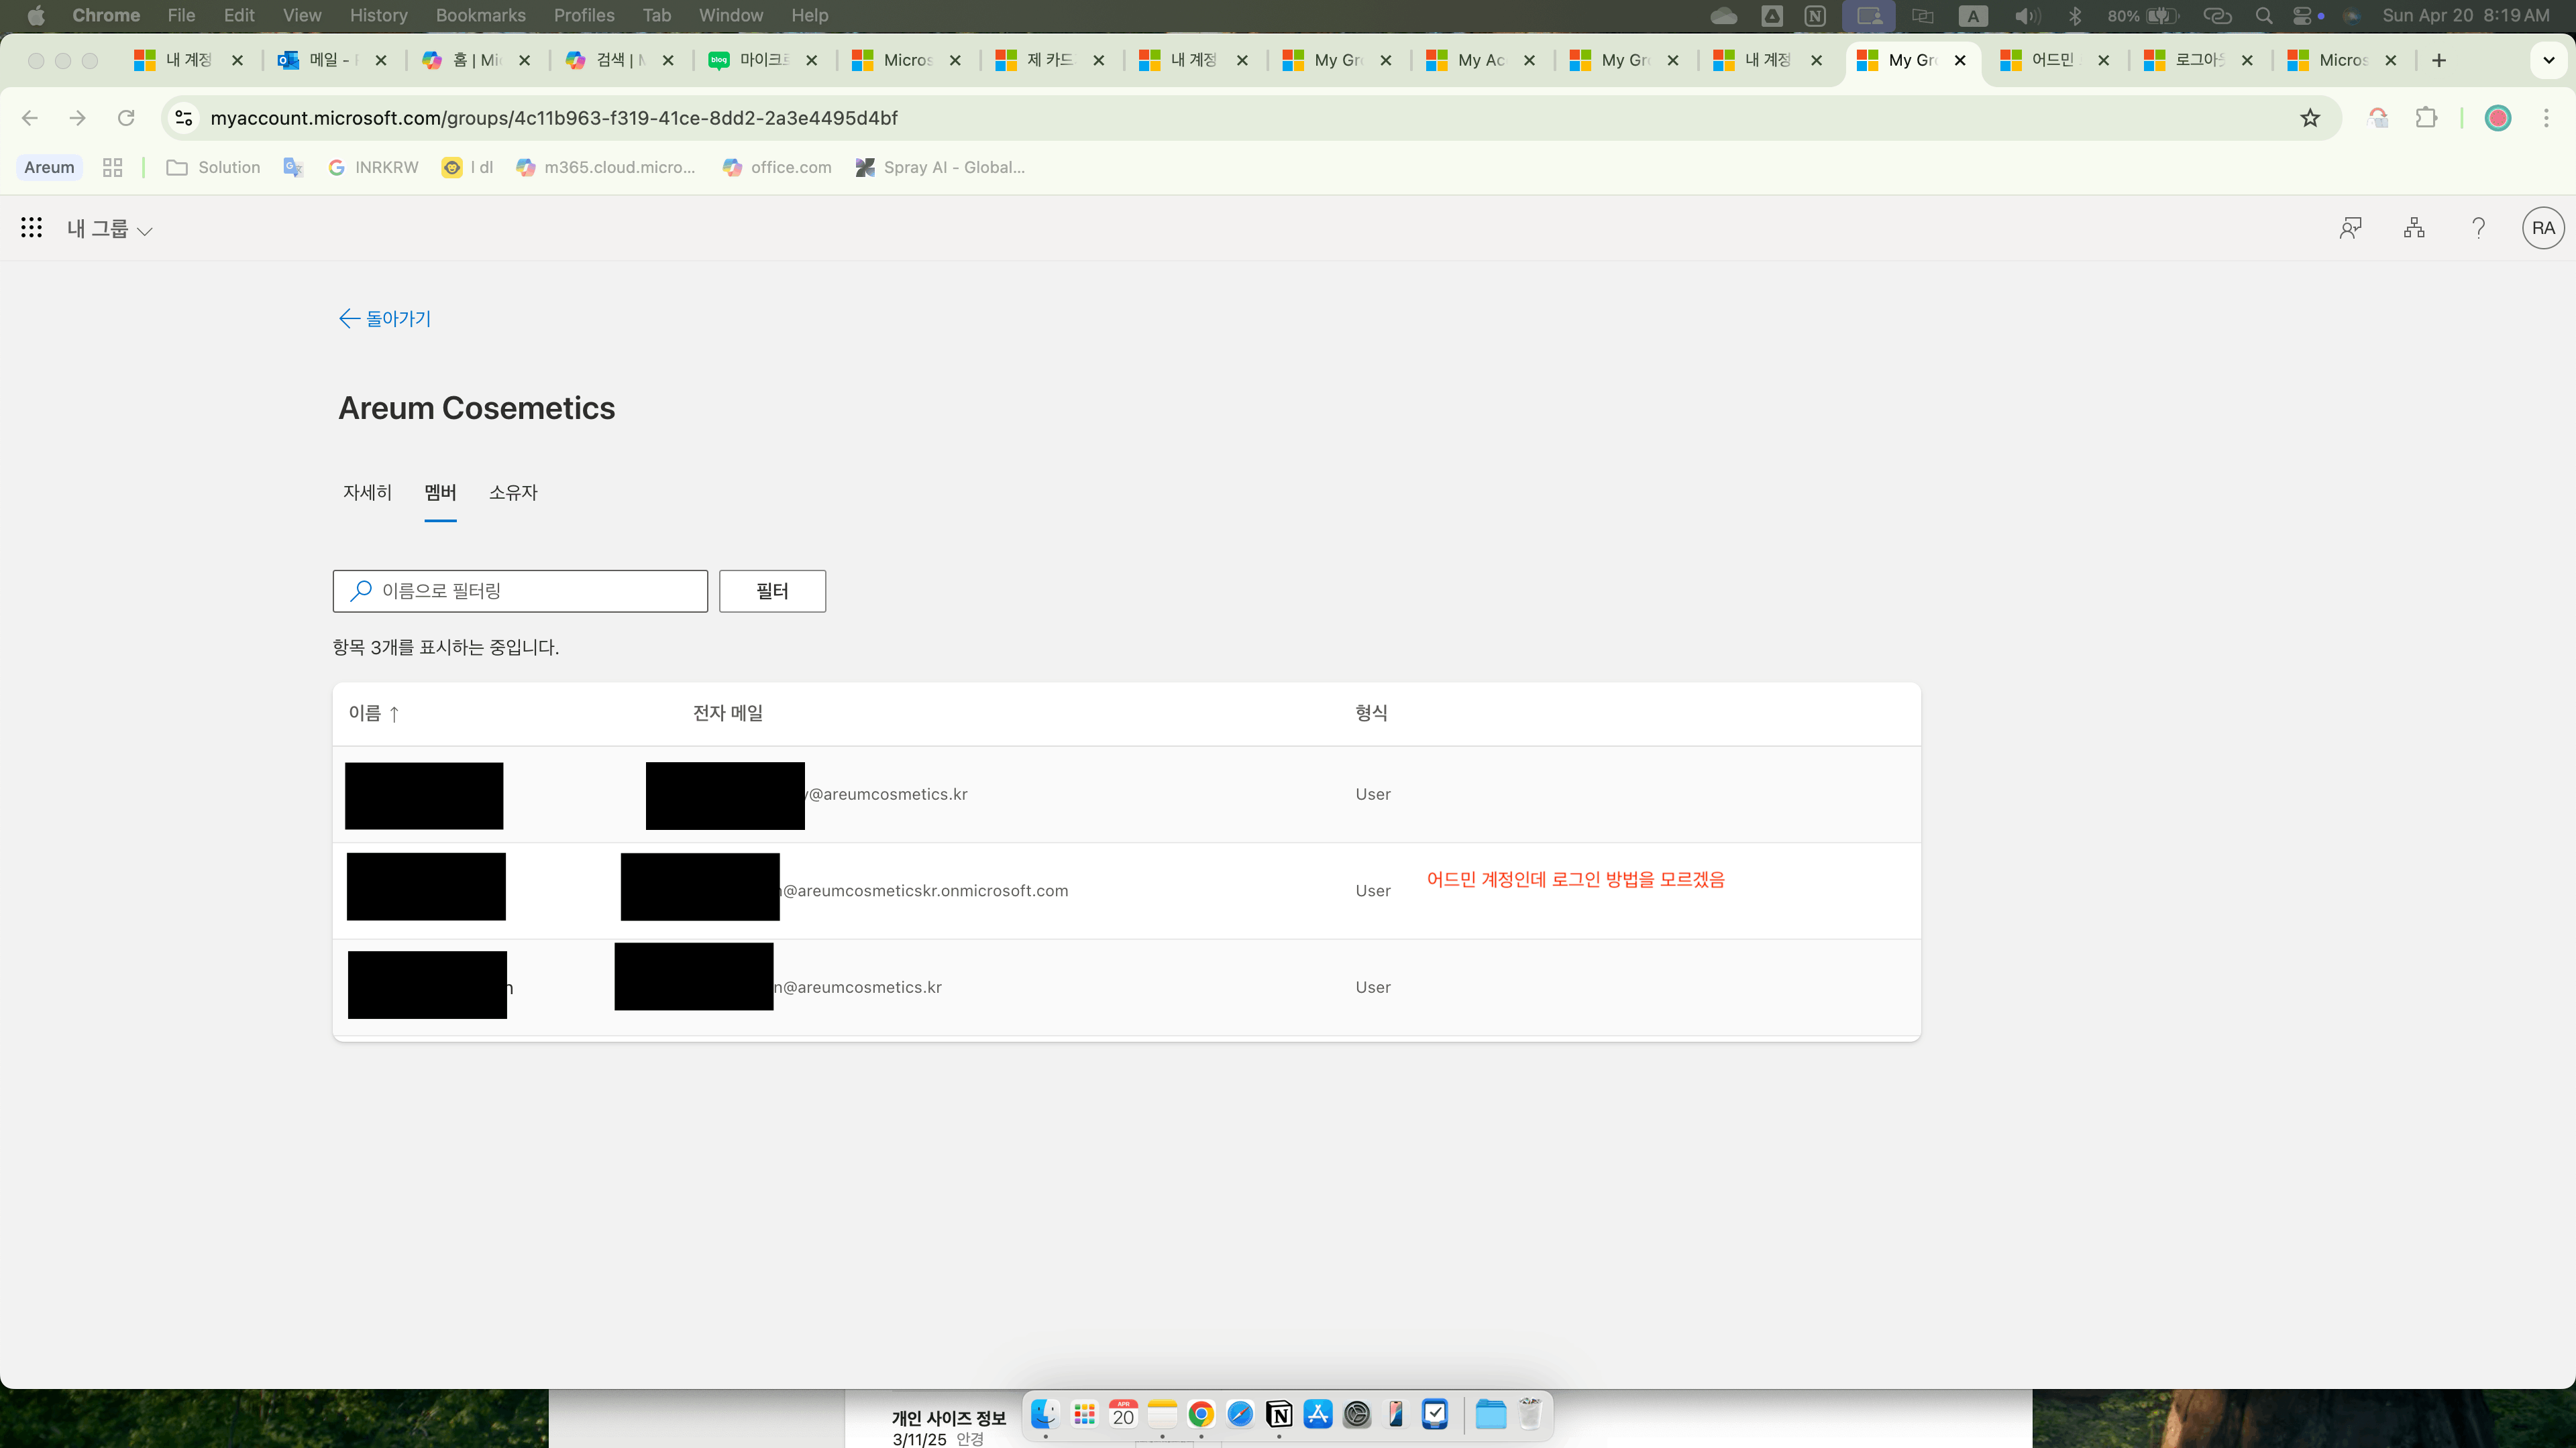The width and height of the screenshot is (2576, 1448).
Task: Click the 전자 메일 column header
Action: click(x=728, y=713)
